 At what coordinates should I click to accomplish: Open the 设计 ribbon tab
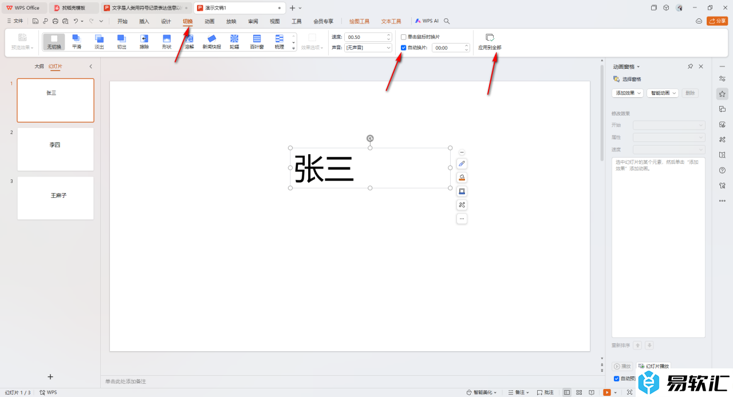166,21
